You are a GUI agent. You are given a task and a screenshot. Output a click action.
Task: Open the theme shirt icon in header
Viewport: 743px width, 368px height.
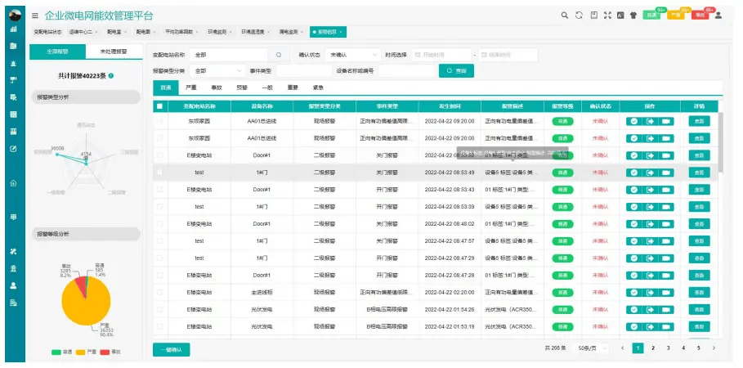633,15
